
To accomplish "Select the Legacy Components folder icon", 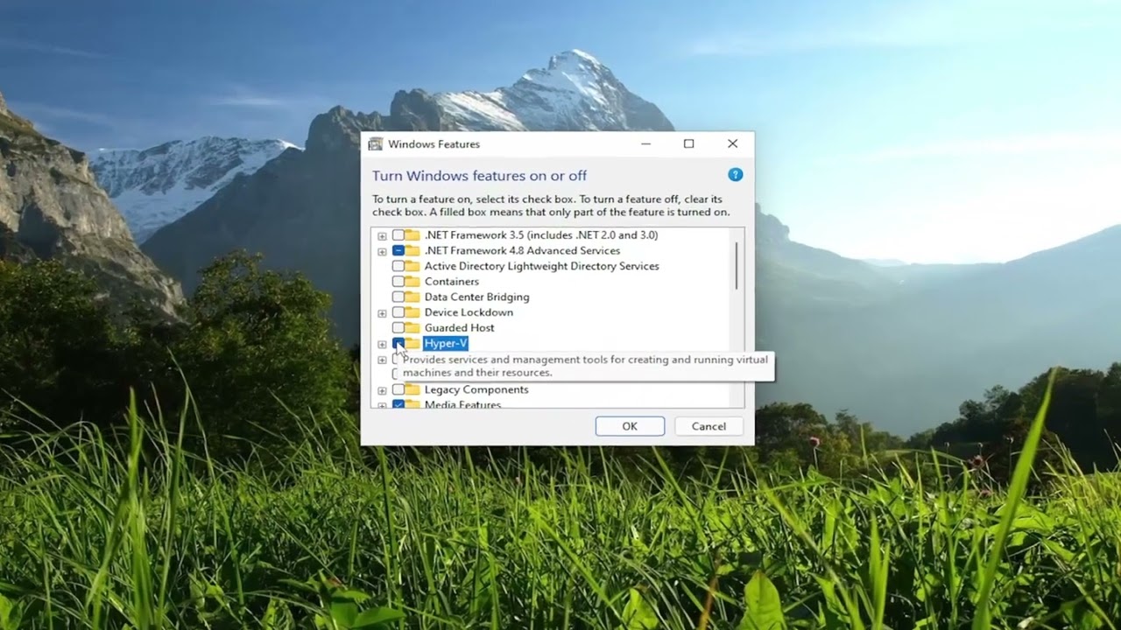I will (412, 389).
